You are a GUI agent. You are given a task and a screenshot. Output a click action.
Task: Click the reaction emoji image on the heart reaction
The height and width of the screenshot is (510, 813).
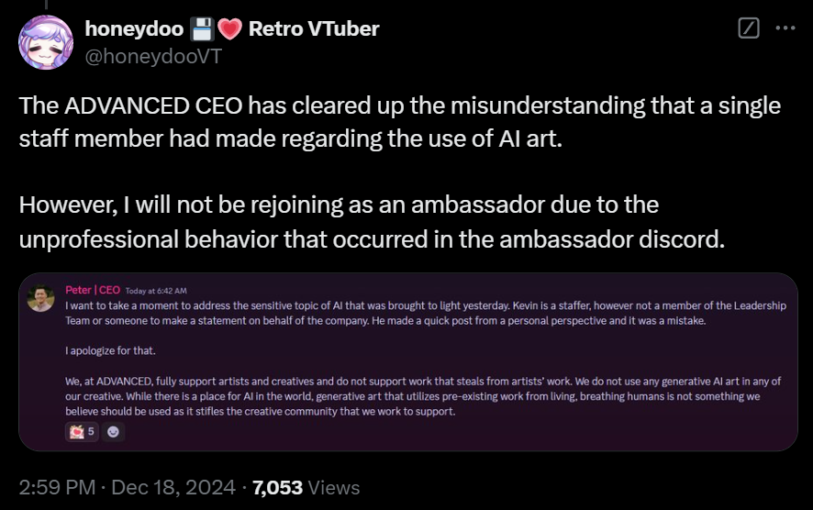pos(77,431)
